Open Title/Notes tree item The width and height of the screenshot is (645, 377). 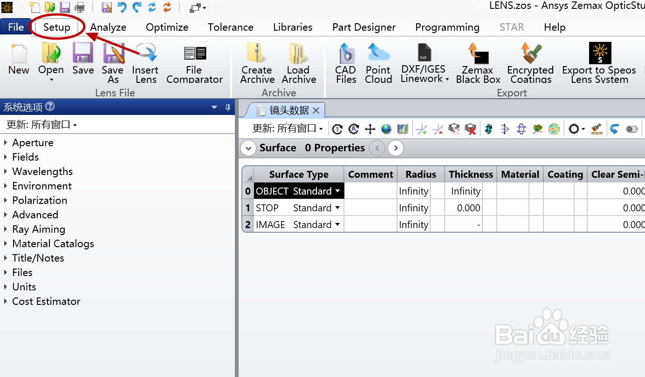coord(38,258)
